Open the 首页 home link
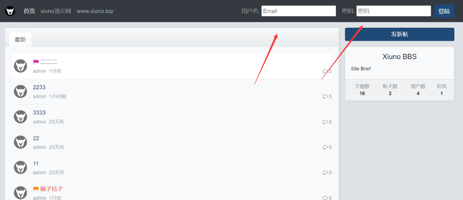 click(29, 11)
